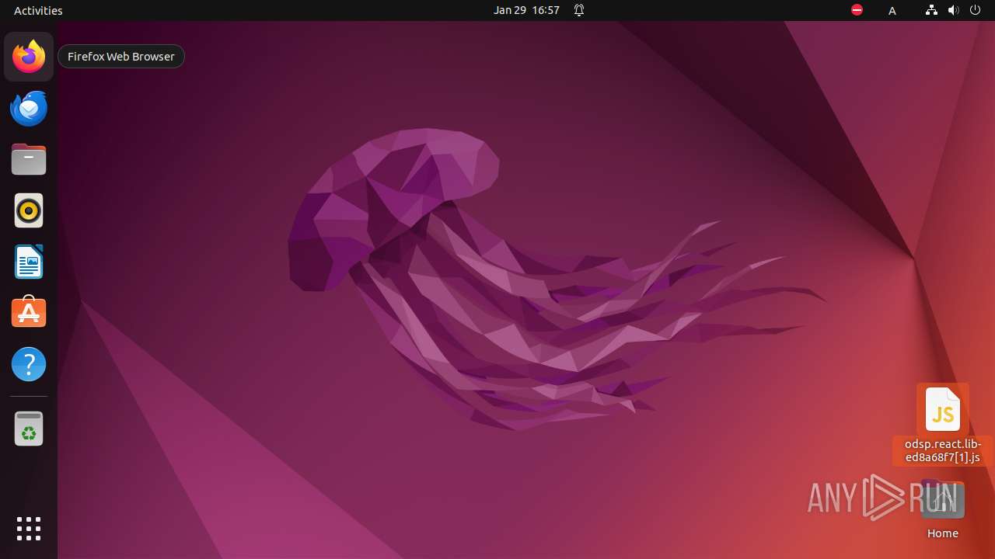Open the Trash in the dock
The width and height of the screenshot is (995, 559).
click(x=29, y=429)
